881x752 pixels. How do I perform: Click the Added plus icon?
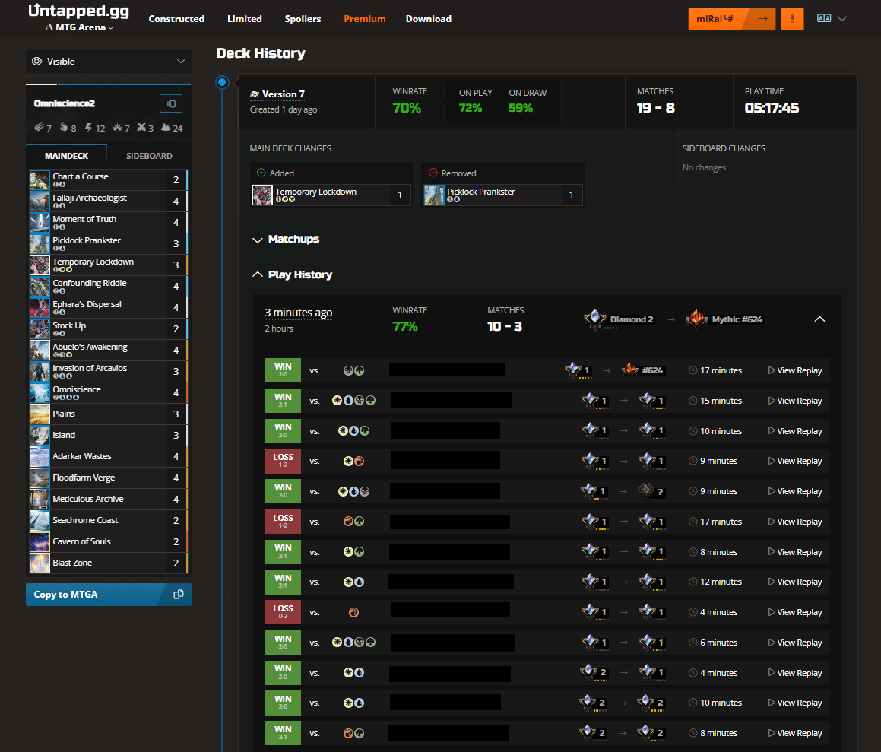[261, 173]
